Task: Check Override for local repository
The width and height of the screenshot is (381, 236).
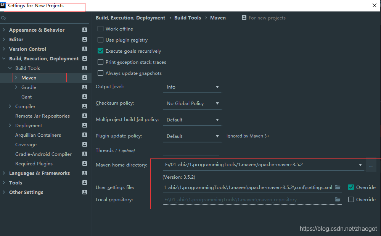Action: (x=351, y=199)
